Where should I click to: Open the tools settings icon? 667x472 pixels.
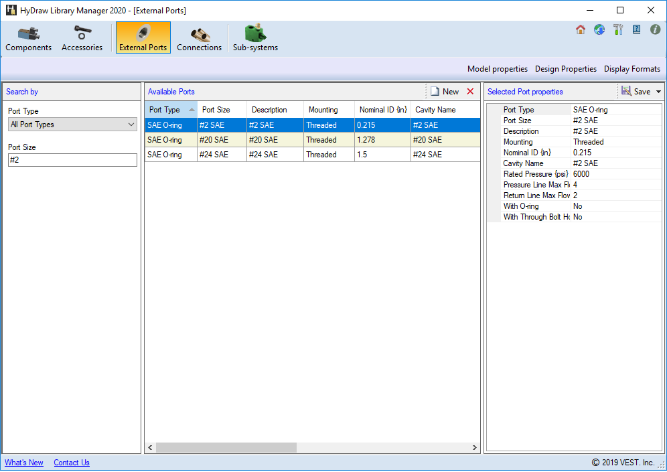coord(618,29)
